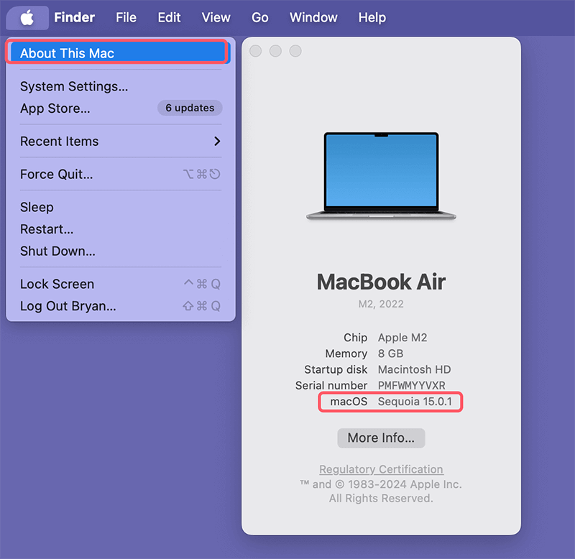
Task: Click the Serial number label
Action: click(x=331, y=386)
